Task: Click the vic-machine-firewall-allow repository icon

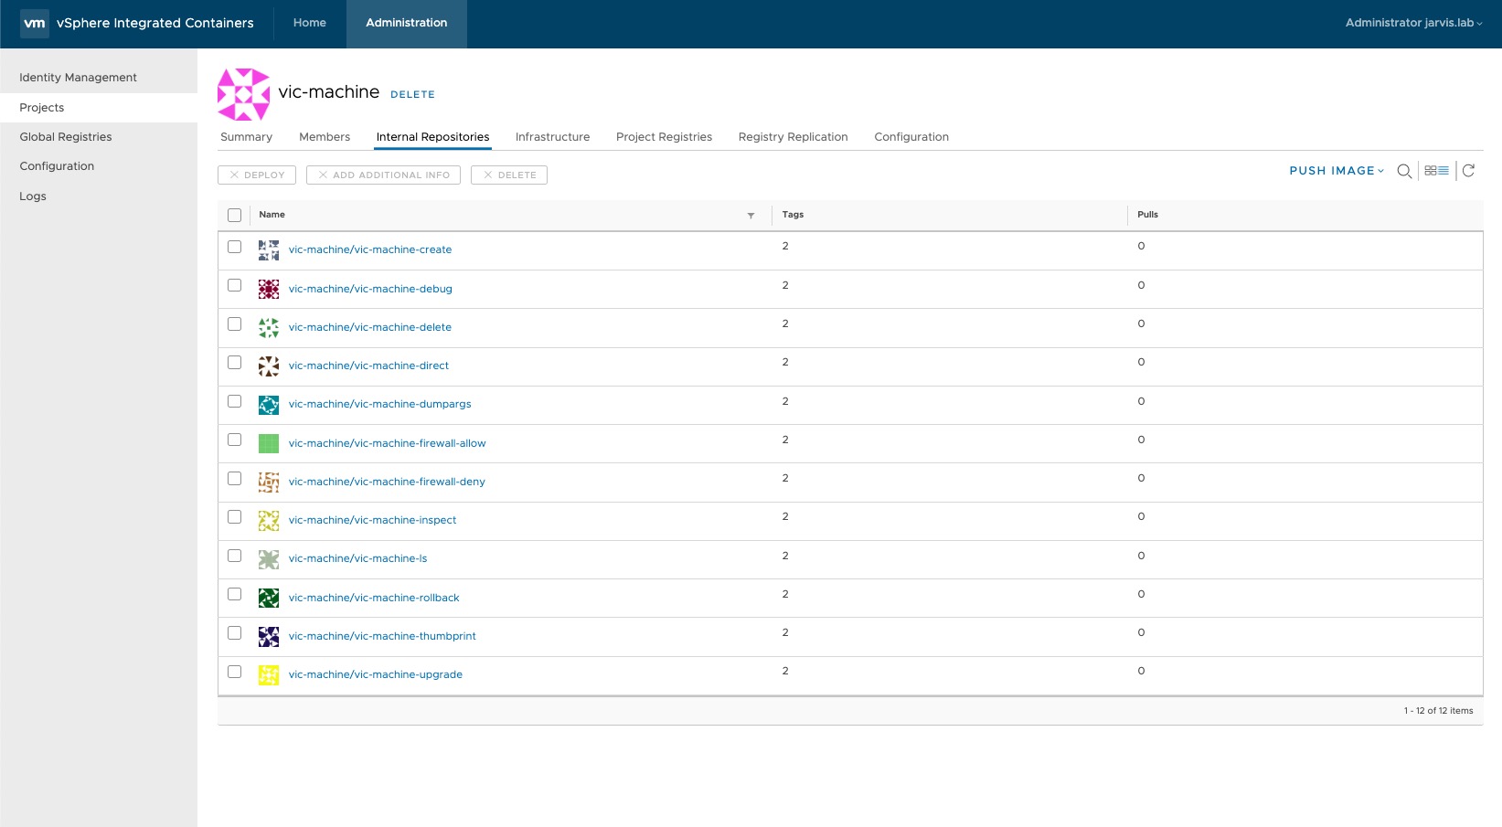Action: click(x=269, y=443)
